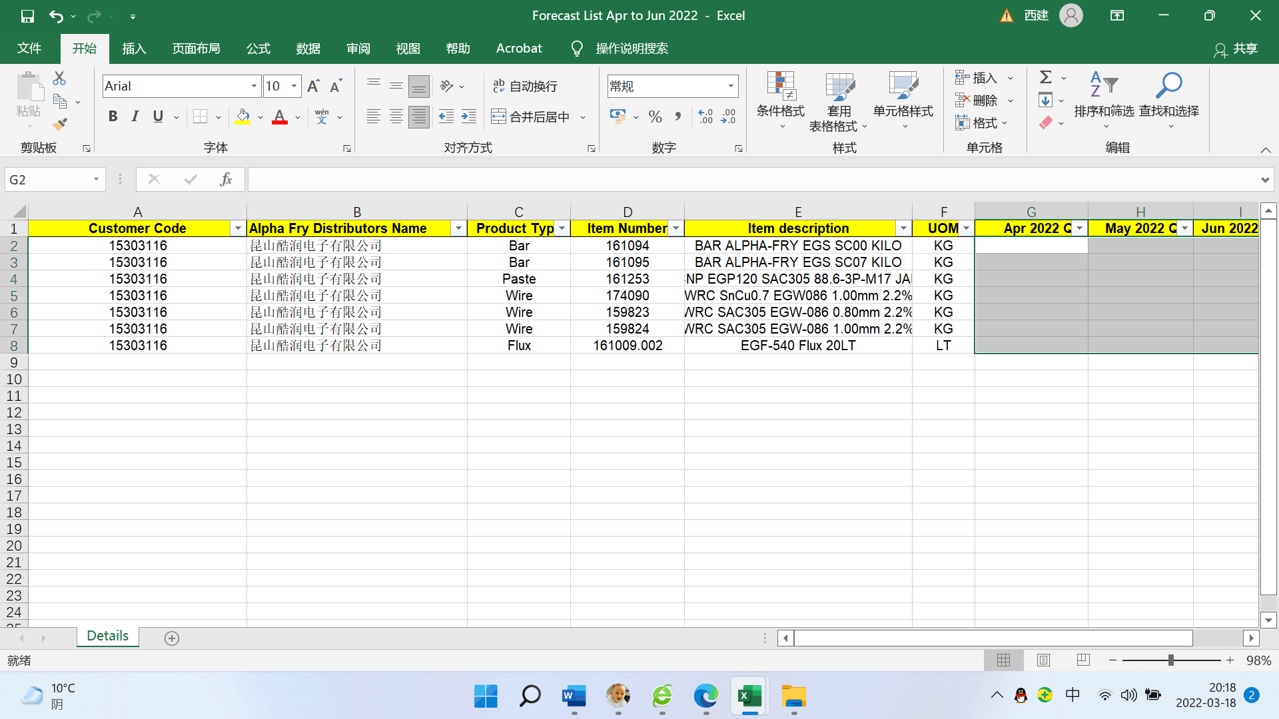Open Sort and Filter (排序和筛选)
Viewport: 1279px width, 719px height.
(x=1104, y=100)
